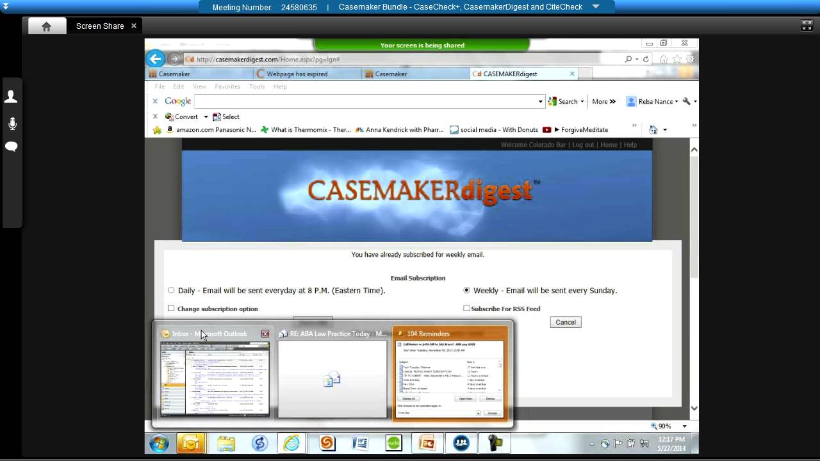Viewport: 820px width, 461px height.
Task: Click the Action Center flag tray icon
Action: pyautogui.click(x=618, y=444)
